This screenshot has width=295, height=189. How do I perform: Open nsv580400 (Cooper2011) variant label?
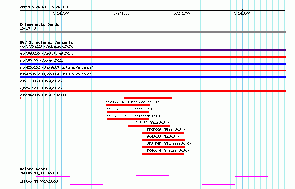click(42, 60)
